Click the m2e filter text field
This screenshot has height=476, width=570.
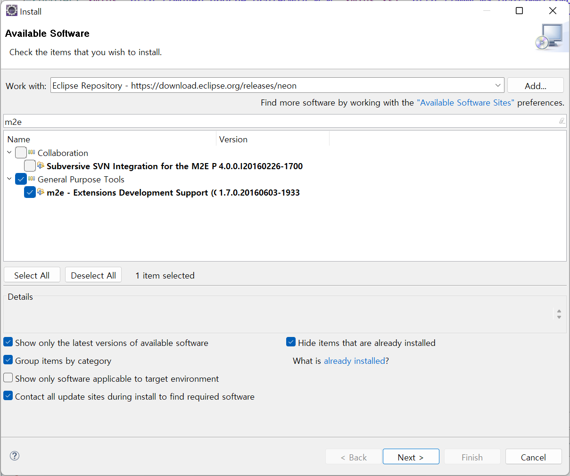285,121
